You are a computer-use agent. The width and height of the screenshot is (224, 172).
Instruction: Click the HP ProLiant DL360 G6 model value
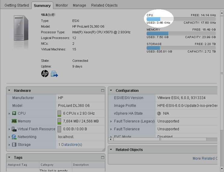coord(88,26)
